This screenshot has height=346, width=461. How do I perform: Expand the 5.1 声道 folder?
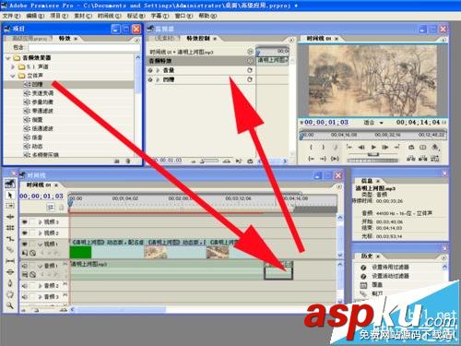pyautogui.click(x=13, y=66)
